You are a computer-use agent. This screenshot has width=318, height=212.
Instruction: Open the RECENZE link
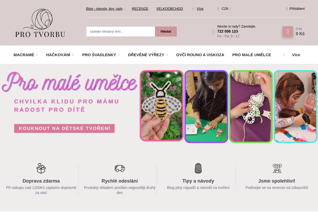click(140, 9)
